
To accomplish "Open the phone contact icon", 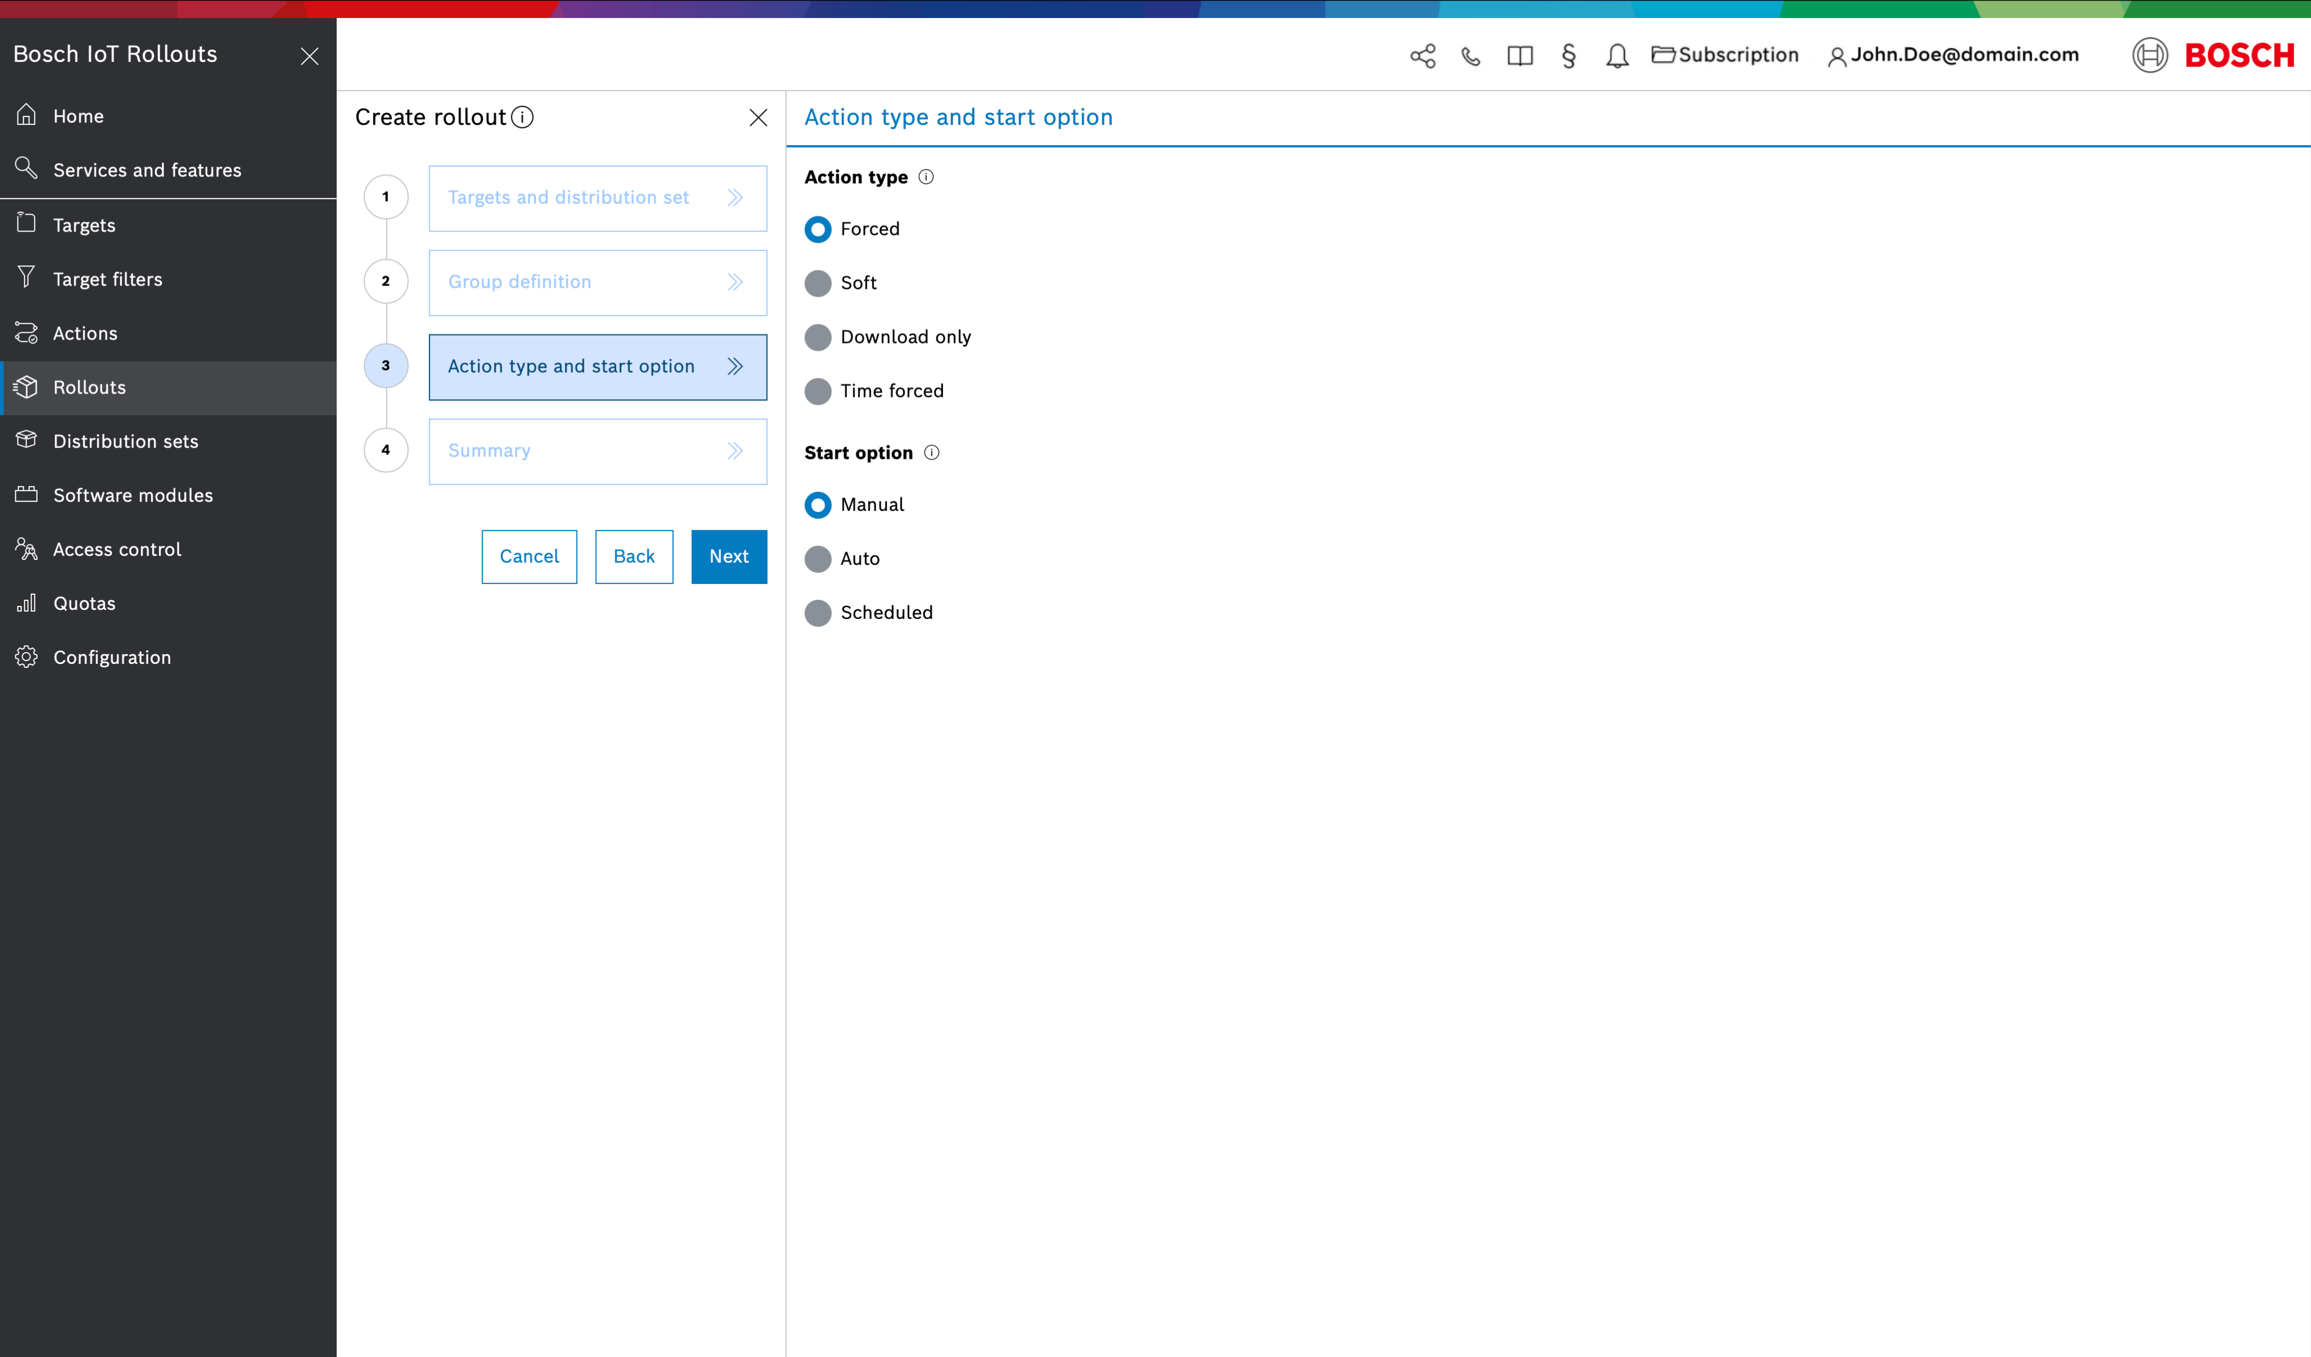I will (x=1471, y=56).
